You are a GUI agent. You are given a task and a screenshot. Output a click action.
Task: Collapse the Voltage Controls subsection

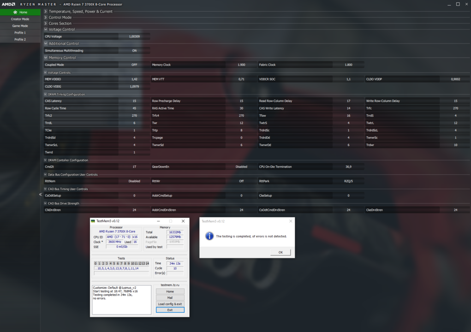[x=45, y=73]
